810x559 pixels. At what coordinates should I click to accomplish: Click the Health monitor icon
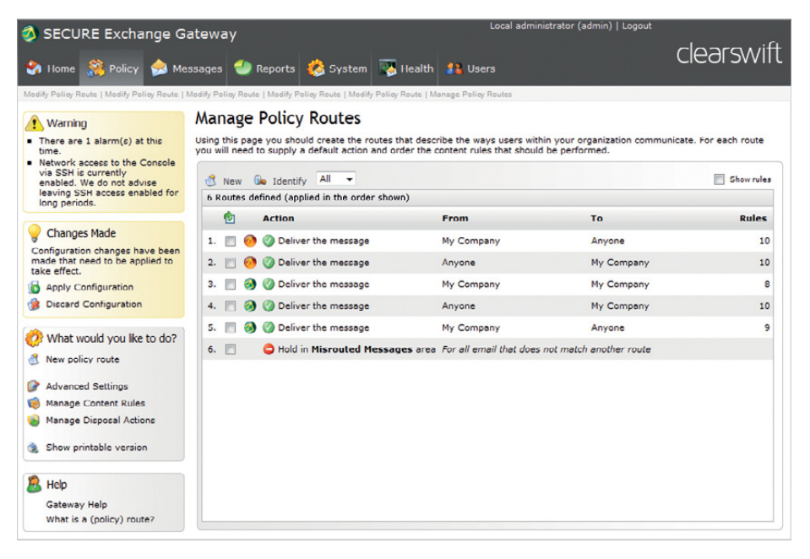[x=388, y=68]
